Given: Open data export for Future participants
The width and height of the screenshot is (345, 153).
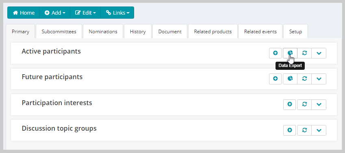Looking at the screenshot, I should coord(290,79).
